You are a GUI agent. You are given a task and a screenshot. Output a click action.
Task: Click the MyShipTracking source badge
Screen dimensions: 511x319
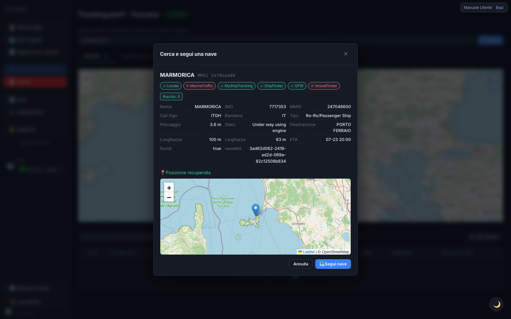236,86
